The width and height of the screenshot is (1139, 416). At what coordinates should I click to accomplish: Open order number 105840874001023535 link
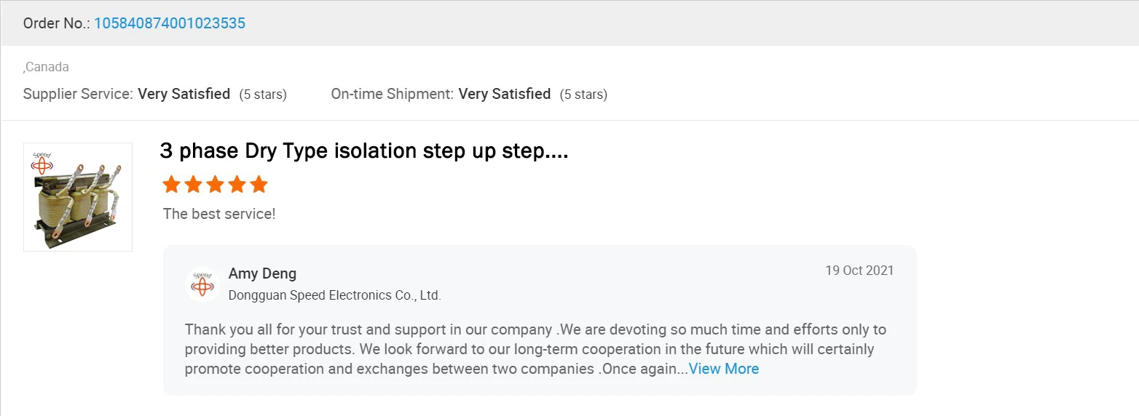(x=169, y=23)
